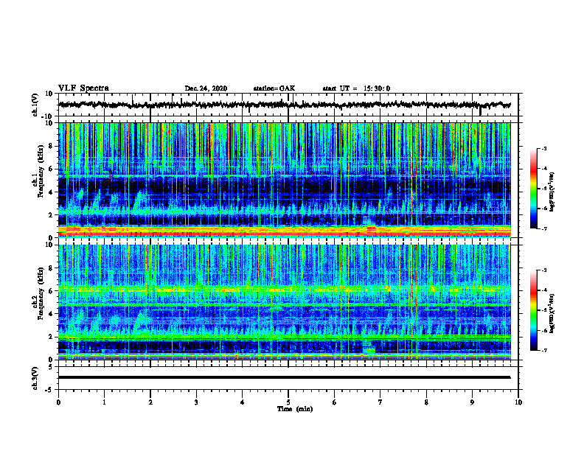The height and width of the screenshot is (451, 584).
Task: Click the date "Dec. 24, 2020"
Action: click(x=206, y=88)
